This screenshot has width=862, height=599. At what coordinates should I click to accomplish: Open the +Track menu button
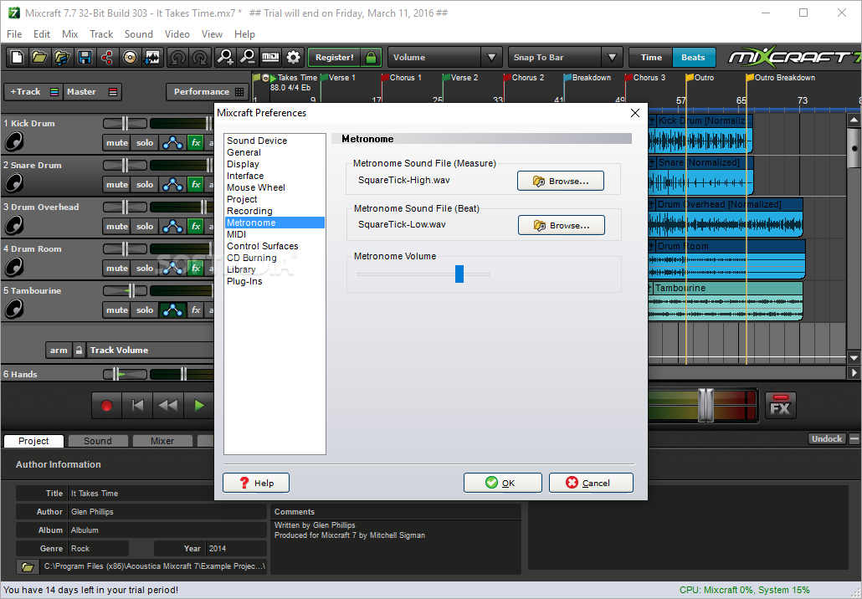click(x=32, y=92)
